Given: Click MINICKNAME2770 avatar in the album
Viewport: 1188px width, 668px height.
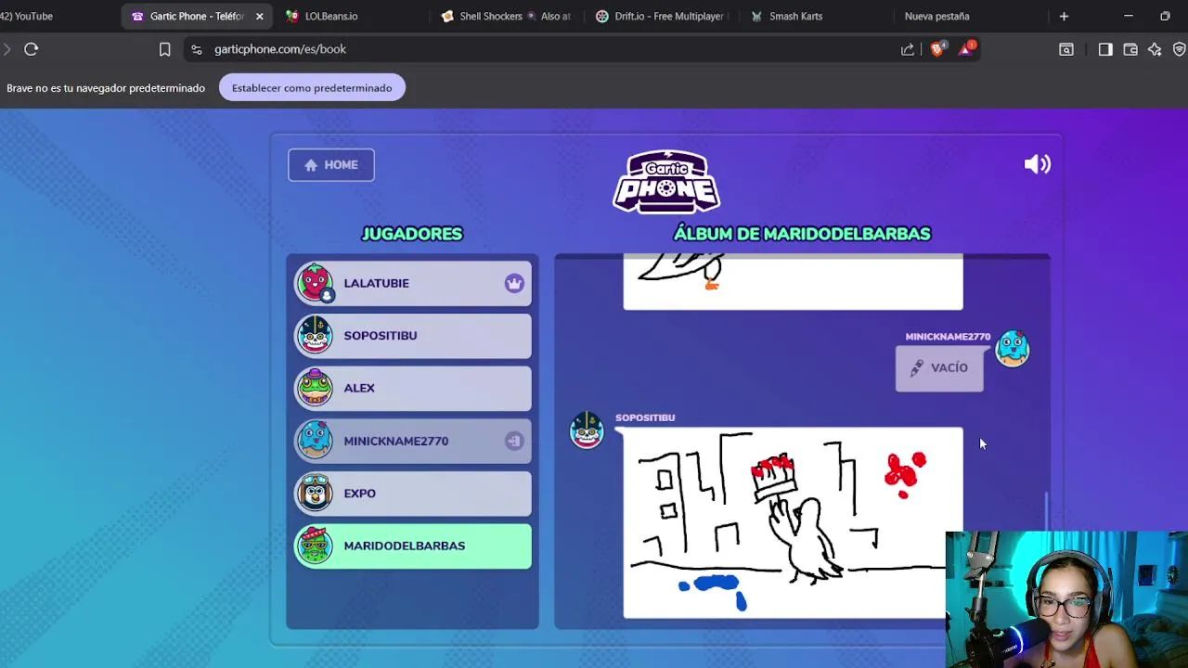Looking at the screenshot, I should point(1013,349).
